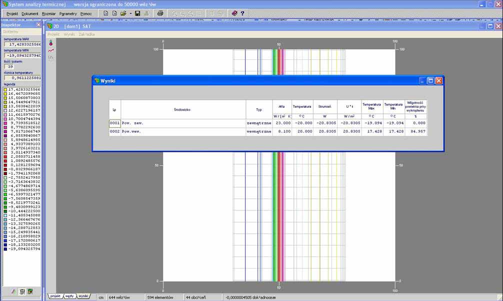503x301 pixels.
Task: Click the legend swatch for -9,4830999123
Action: click(5, 207)
